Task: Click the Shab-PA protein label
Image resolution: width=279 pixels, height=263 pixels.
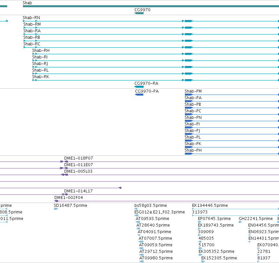Action: [193, 98]
